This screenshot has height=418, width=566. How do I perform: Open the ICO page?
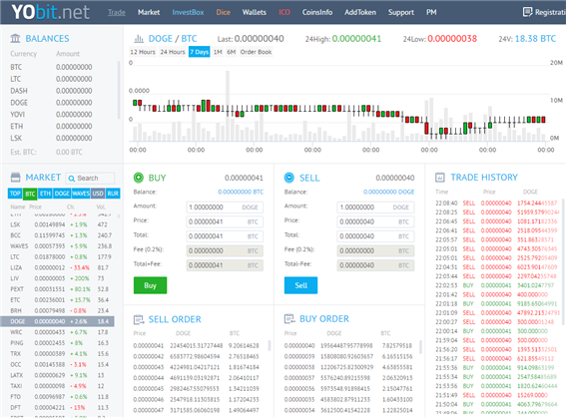pos(284,12)
